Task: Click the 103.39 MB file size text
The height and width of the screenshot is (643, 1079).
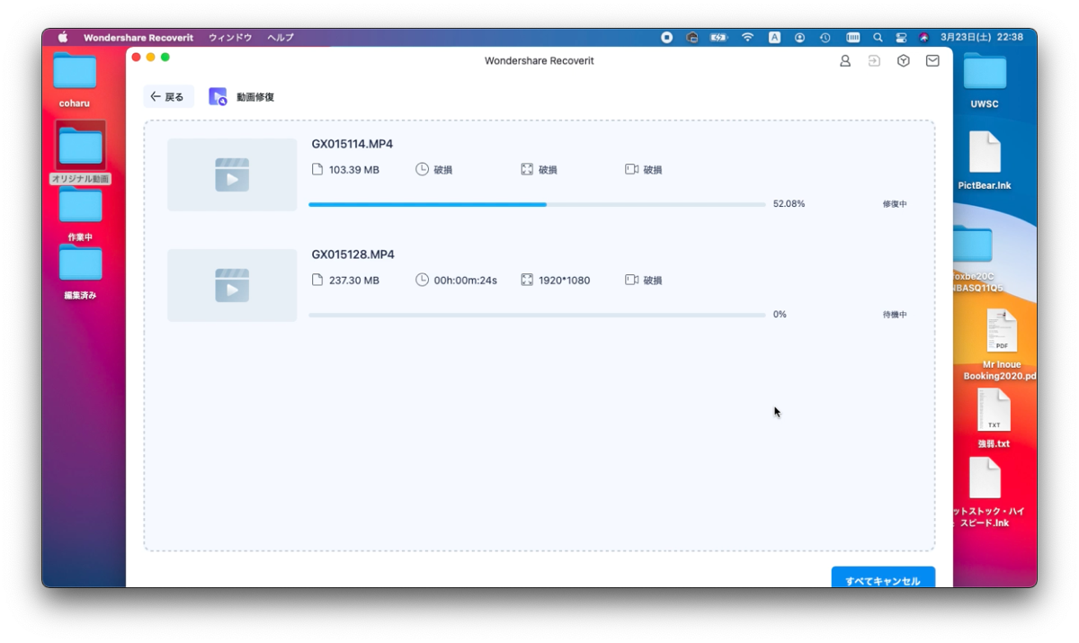Action: (354, 169)
